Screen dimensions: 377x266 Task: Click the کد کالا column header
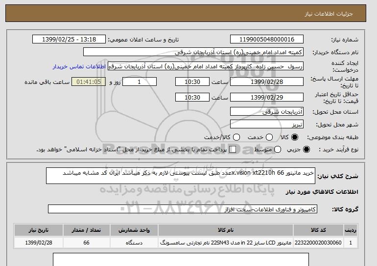point(318,230)
